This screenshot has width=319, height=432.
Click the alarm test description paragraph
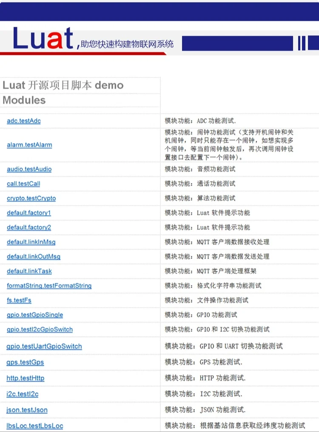point(229,145)
